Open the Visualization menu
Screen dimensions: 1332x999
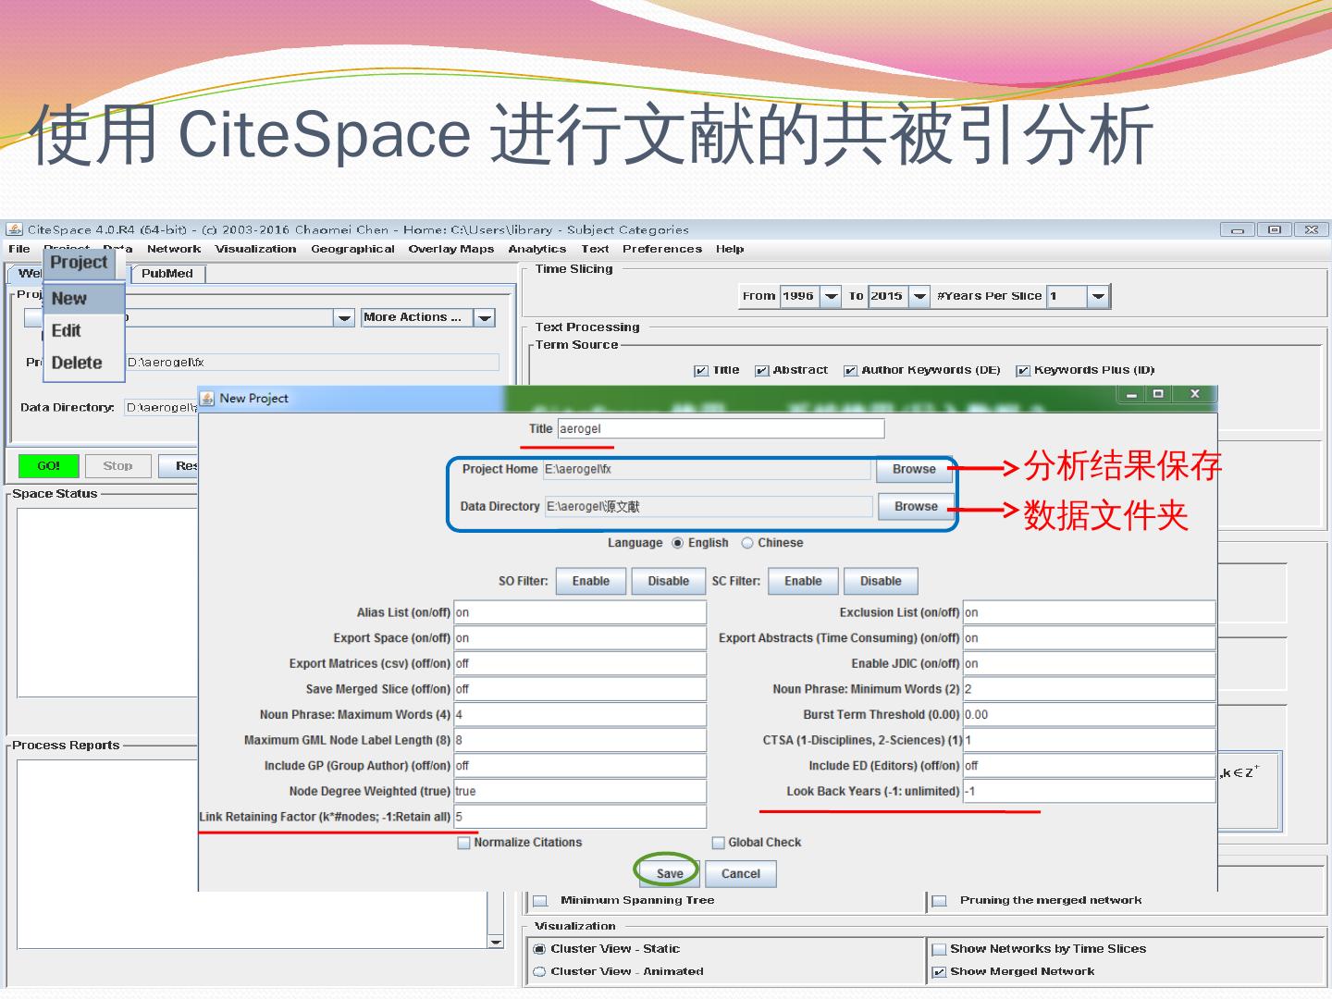coord(256,249)
